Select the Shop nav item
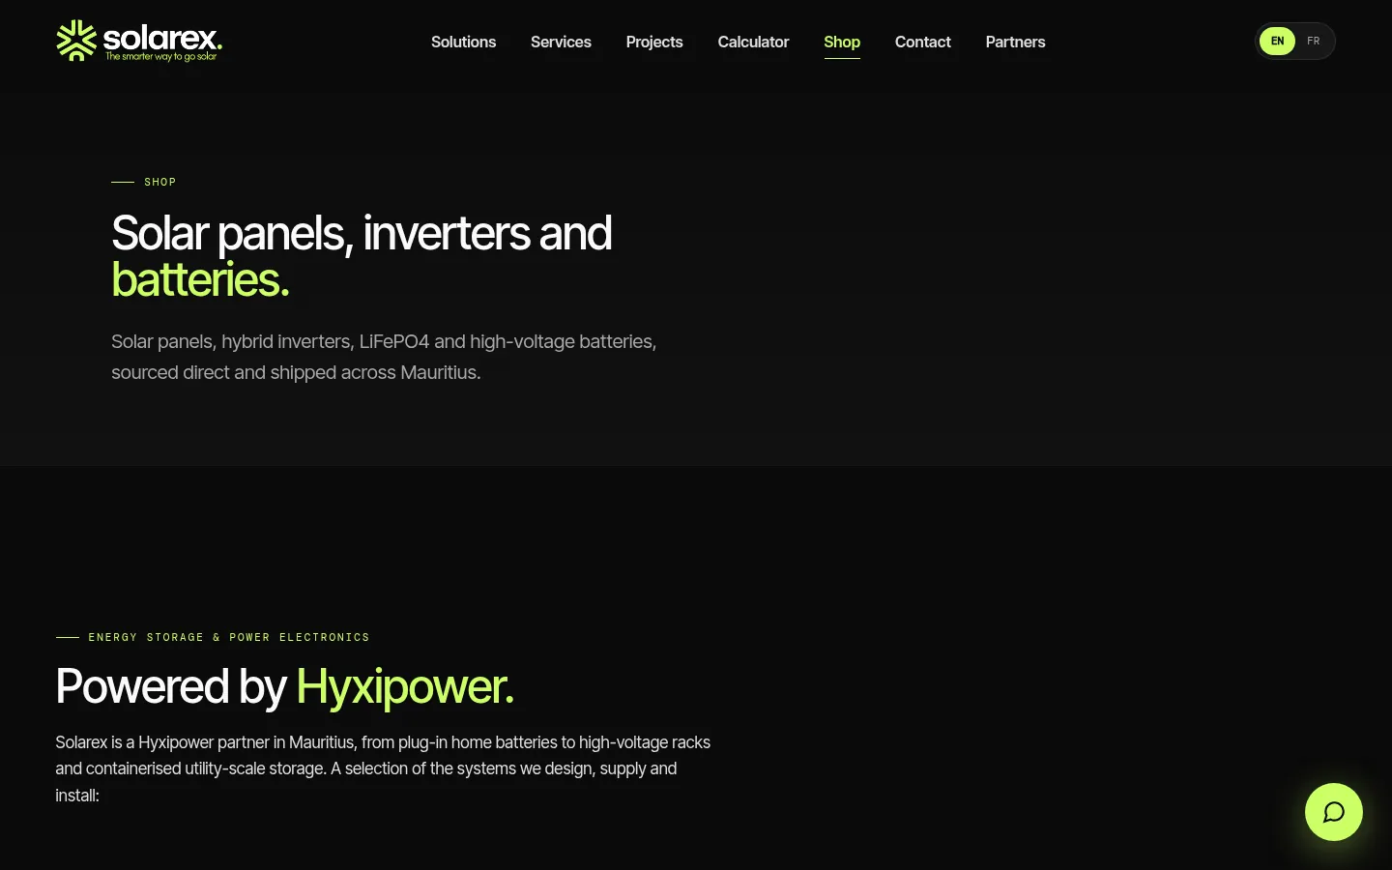1392x870 pixels. point(842,42)
